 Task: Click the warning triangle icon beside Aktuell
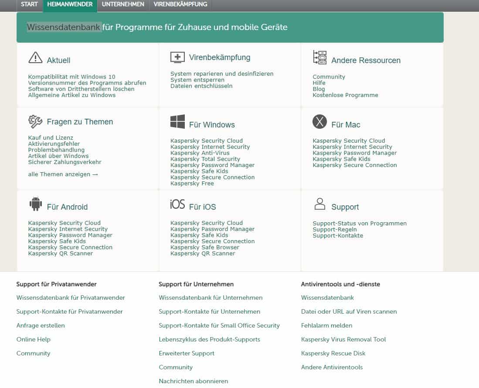coord(35,57)
